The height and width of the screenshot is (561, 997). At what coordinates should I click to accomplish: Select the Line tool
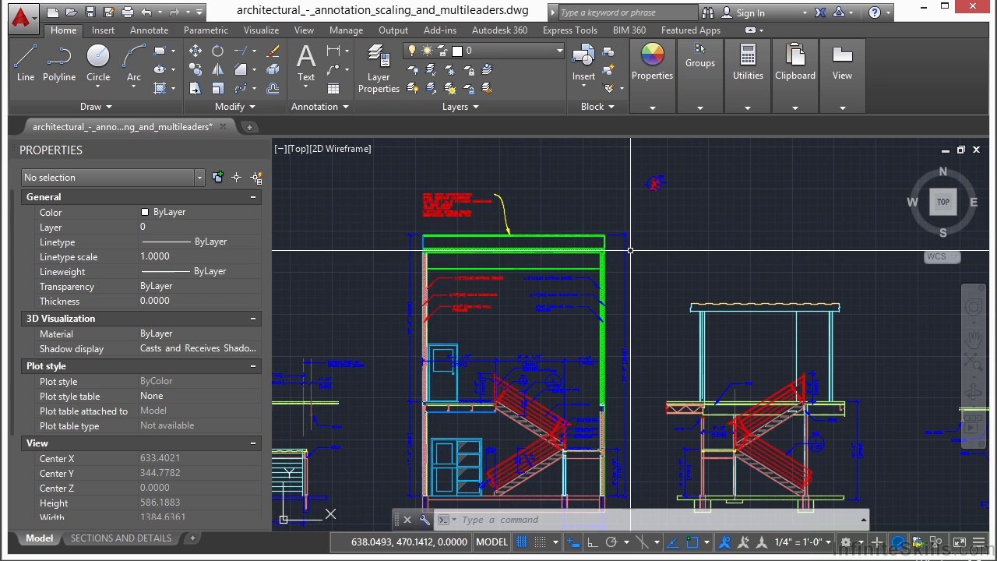click(26, 62)
